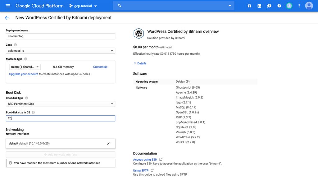Click the WordPress logo icon

[139, 33]
